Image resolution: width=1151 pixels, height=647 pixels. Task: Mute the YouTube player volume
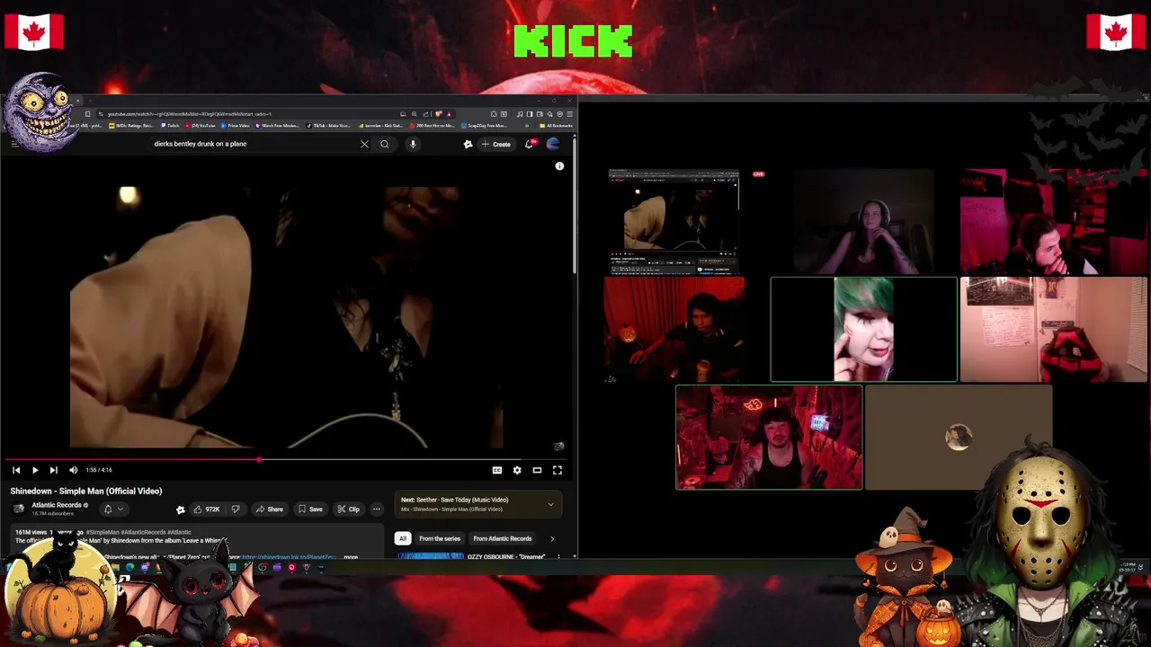click(73, 470)
